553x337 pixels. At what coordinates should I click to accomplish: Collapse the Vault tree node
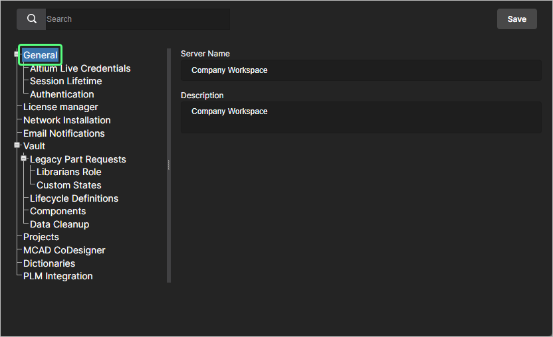17,145
